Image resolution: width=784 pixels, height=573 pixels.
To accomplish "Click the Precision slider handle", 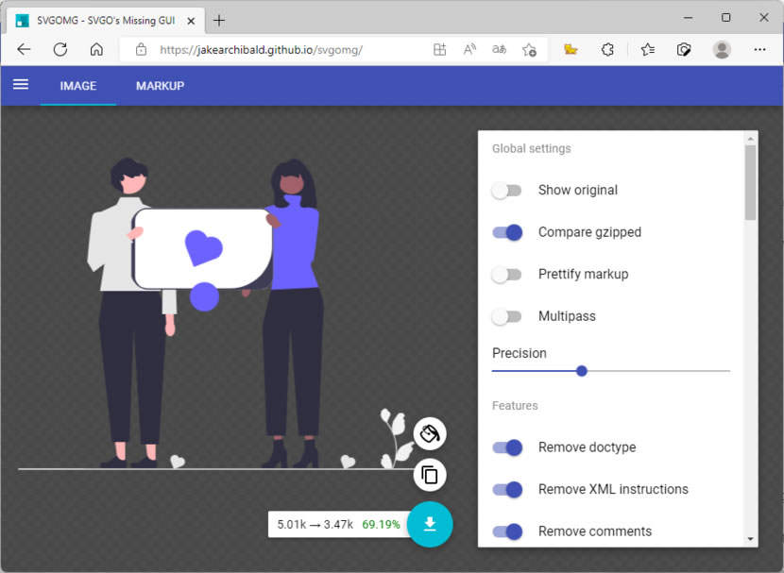I will coord(582,371).
